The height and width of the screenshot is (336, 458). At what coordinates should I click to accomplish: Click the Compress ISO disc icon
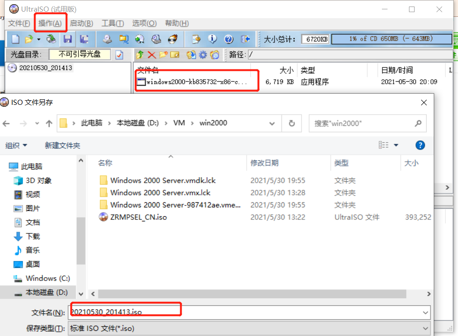(x=140, y=39)
